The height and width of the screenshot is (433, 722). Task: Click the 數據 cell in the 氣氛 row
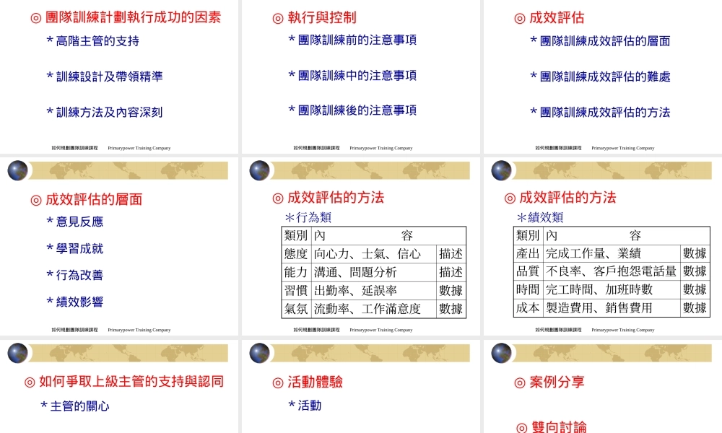pos(451,309)
